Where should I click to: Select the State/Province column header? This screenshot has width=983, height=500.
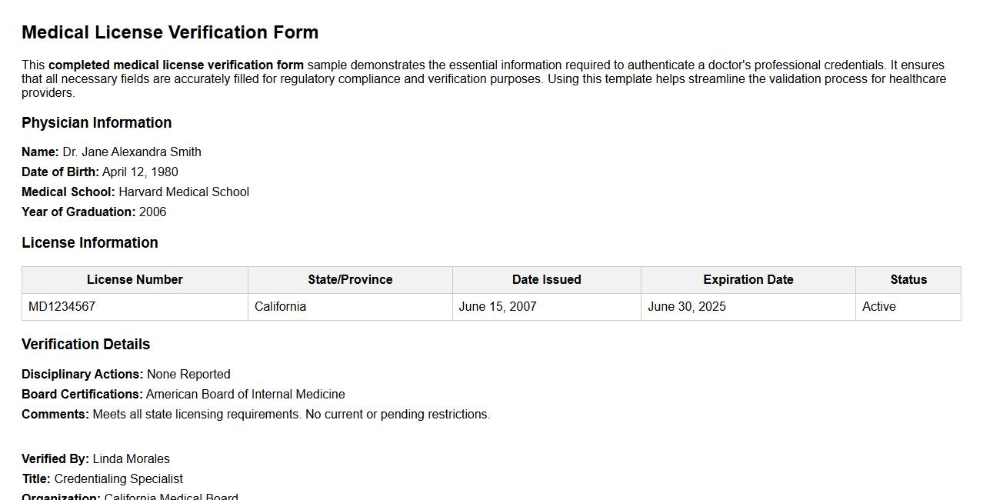pos(350,280)
